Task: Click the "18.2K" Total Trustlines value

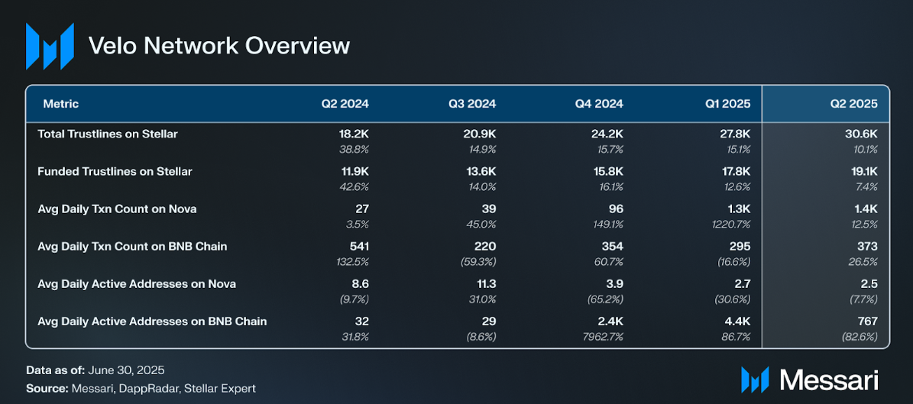Action: coord(354,134)
